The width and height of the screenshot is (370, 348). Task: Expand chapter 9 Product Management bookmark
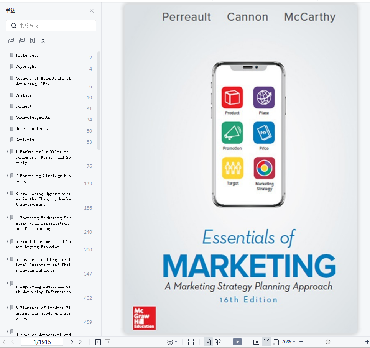7,332
